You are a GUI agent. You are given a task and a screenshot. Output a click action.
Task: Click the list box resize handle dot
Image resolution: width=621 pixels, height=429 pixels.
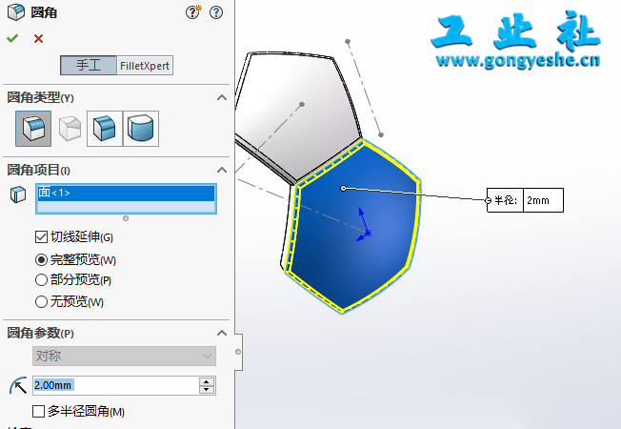[x=126, y=218]
